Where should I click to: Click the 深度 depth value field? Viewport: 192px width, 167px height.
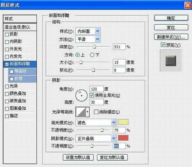point(119,47)
